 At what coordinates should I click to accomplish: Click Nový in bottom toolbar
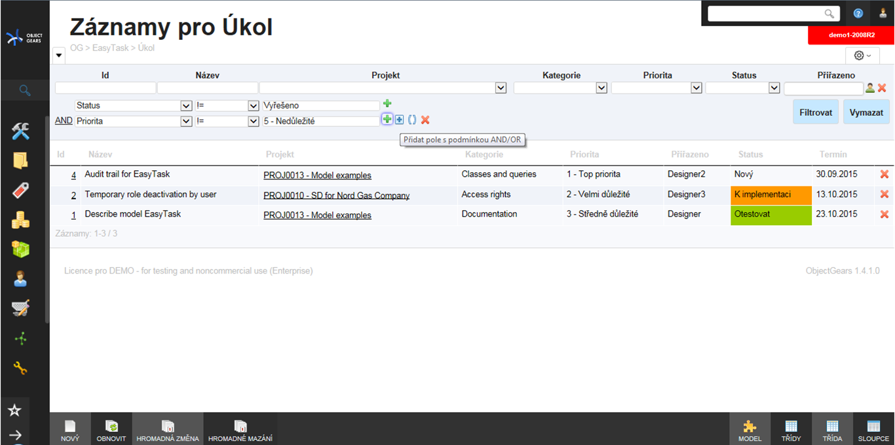point(70,429)
